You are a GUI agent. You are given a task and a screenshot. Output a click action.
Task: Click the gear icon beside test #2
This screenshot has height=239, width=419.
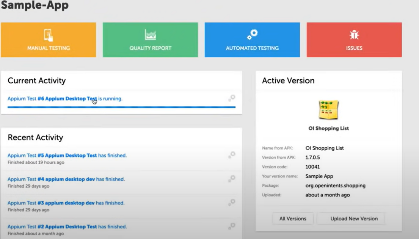232,226
